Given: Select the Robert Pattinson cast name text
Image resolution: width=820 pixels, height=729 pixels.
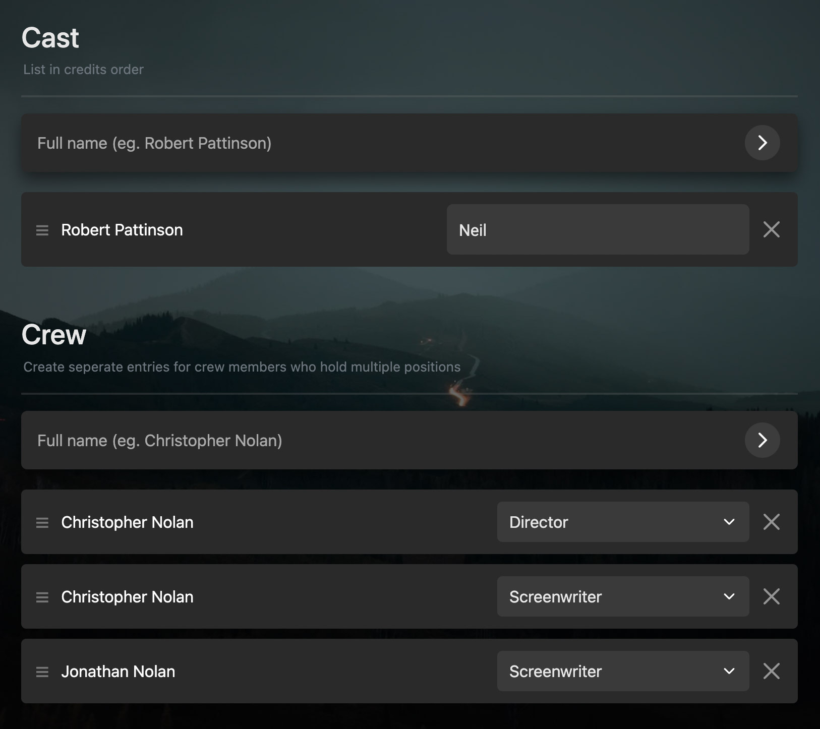Looking at the screenshot, I should coord(122,230).
